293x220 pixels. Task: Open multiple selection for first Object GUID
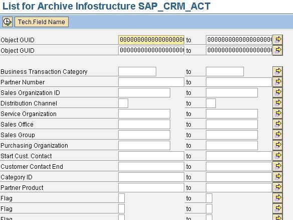(277, 40)
